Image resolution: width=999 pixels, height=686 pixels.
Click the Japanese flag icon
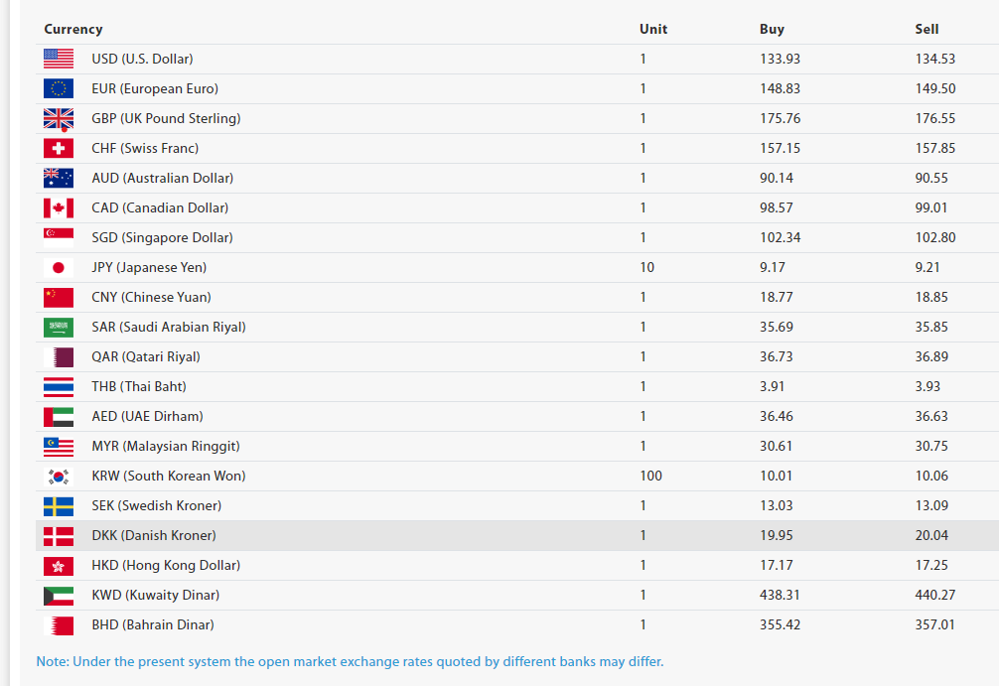(x=59, y=267)
